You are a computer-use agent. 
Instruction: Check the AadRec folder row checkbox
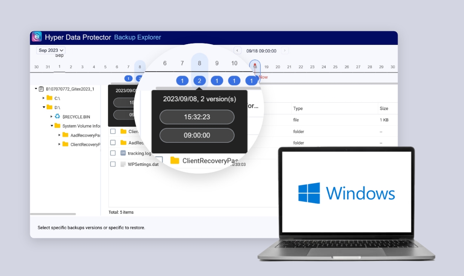point(113,143)
